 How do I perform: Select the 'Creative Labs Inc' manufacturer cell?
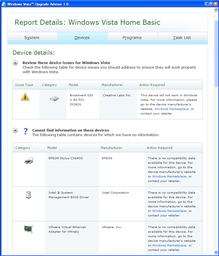click(117, 95)
